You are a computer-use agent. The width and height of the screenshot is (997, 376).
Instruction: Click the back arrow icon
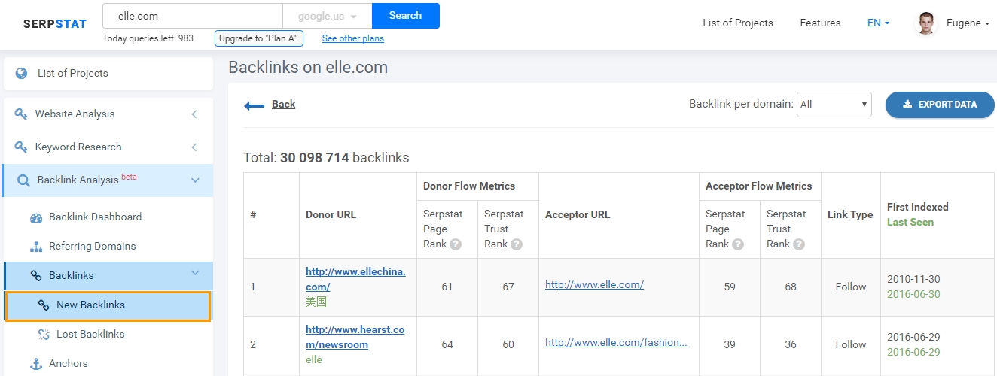tap(254, 105)
